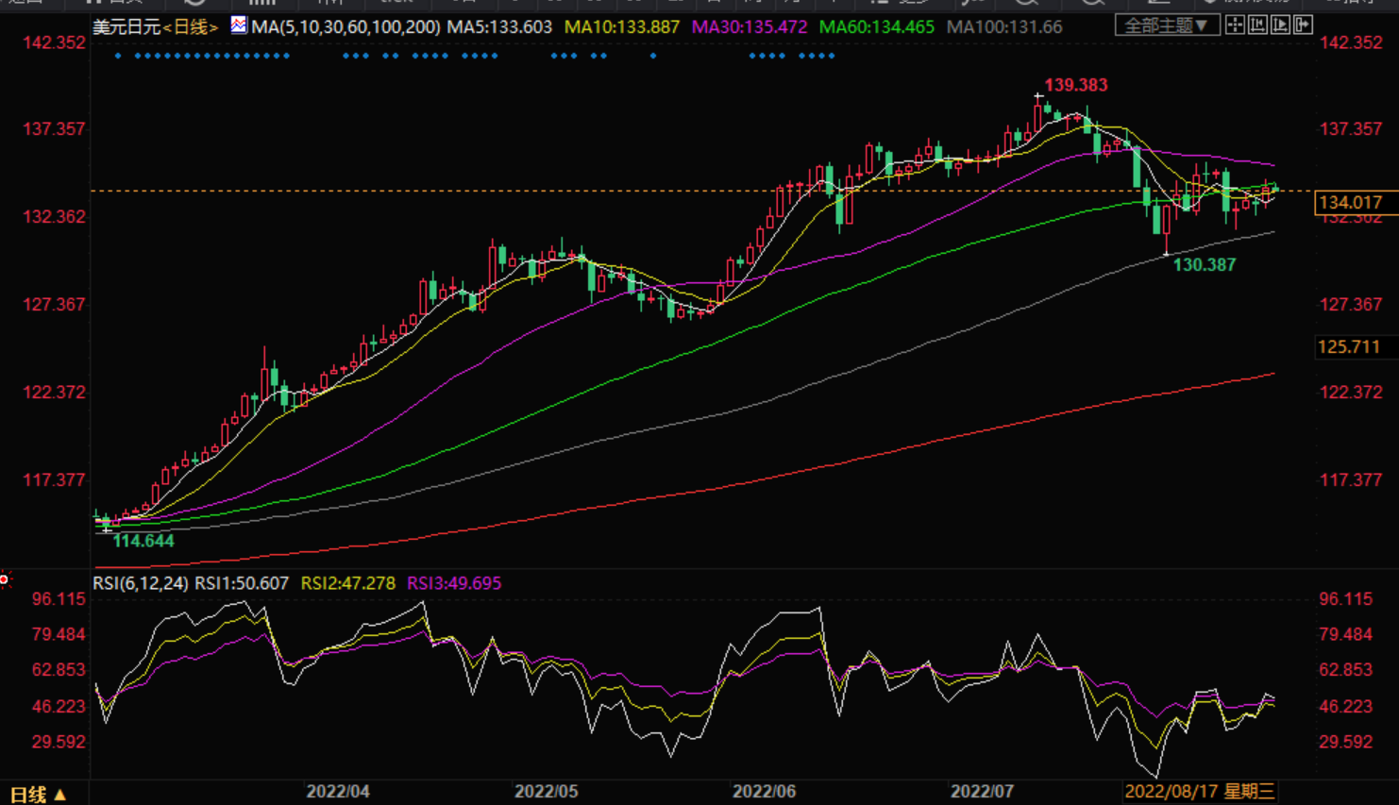Click MA(5,10,30,60,100,200) indicator settings

[x=346, y=27]
